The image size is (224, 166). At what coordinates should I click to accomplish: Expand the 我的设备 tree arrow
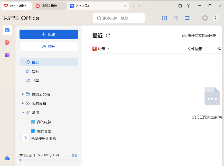coord(23,103)
